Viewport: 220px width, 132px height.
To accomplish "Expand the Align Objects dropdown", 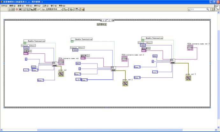I will coord(66,9).
